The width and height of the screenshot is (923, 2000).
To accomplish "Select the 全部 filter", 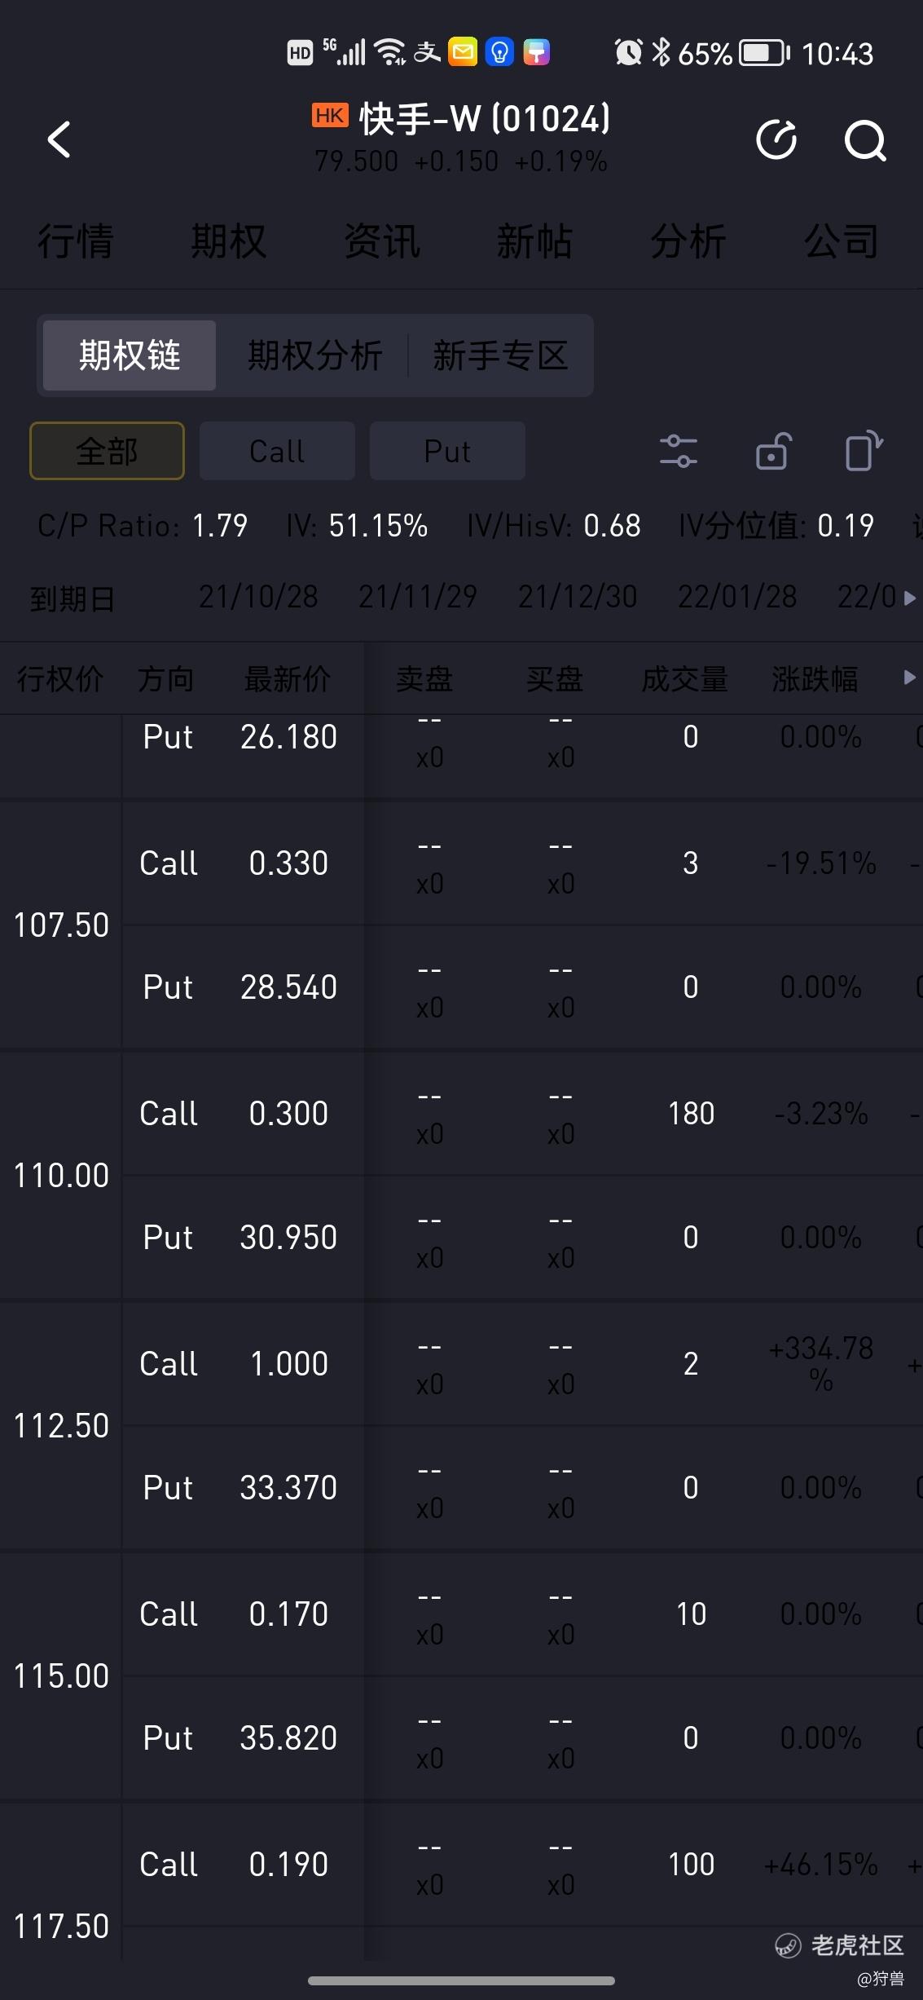I will click(107, 451).
